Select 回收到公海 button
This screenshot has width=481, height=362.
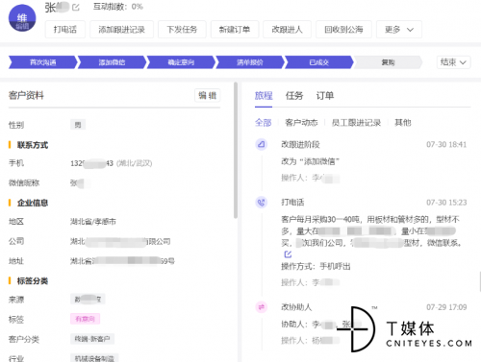pyautogui.click(x=343, y=30)
